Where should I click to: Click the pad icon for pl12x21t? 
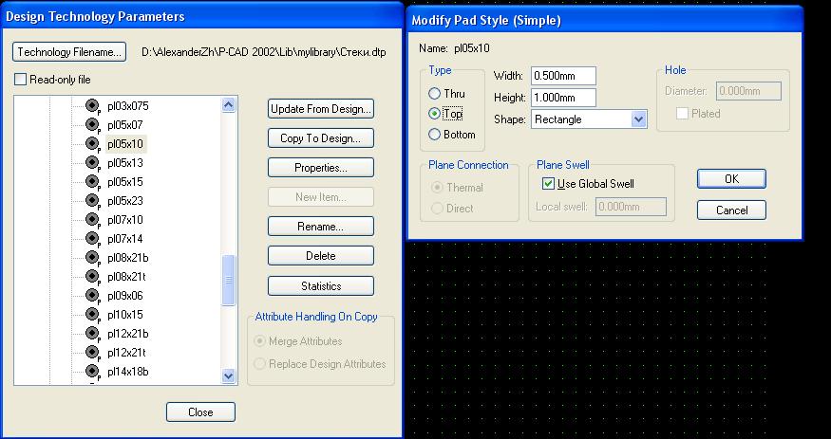(x=93, y=353)
